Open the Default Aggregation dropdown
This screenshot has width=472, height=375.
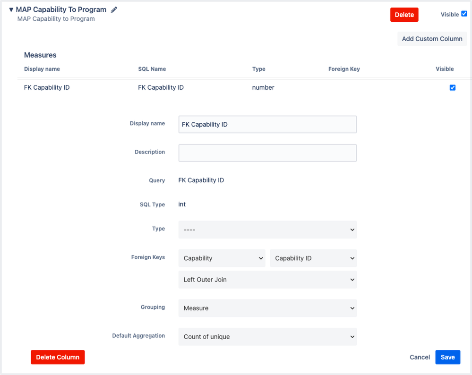[267, 337]
